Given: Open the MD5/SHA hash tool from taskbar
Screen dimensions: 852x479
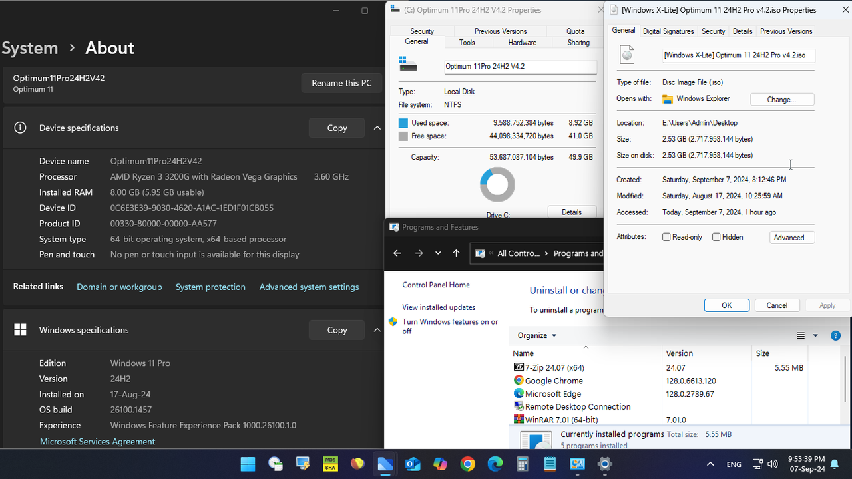Looking at the screenshot, I should point(330,464).
